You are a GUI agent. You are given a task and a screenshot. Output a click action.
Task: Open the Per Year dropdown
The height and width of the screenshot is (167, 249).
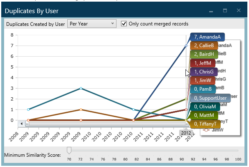[92, 24]
